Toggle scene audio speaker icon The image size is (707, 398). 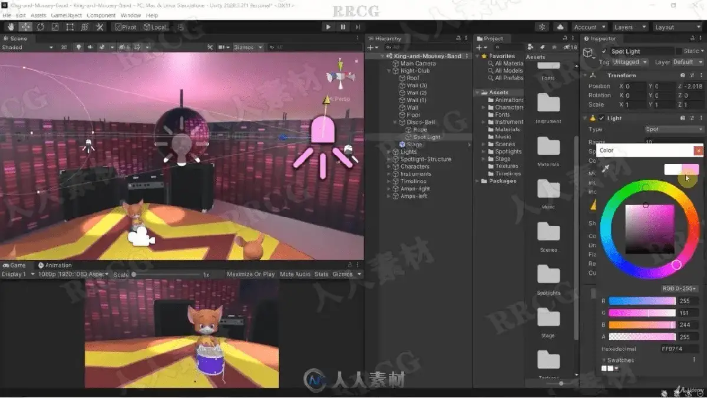(90, 47)
